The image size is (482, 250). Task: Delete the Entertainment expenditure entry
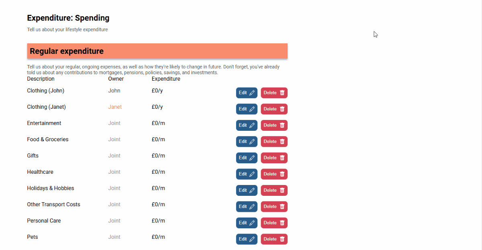[x=274, y=125]
